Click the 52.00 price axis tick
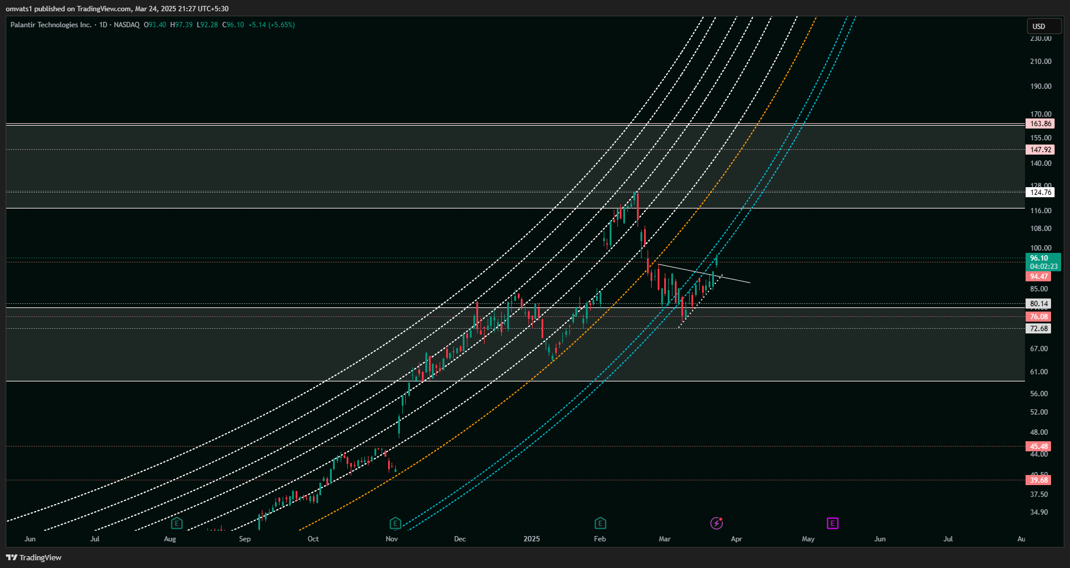This screenshot has width=1070, height=568. [x=1039, y=412]
